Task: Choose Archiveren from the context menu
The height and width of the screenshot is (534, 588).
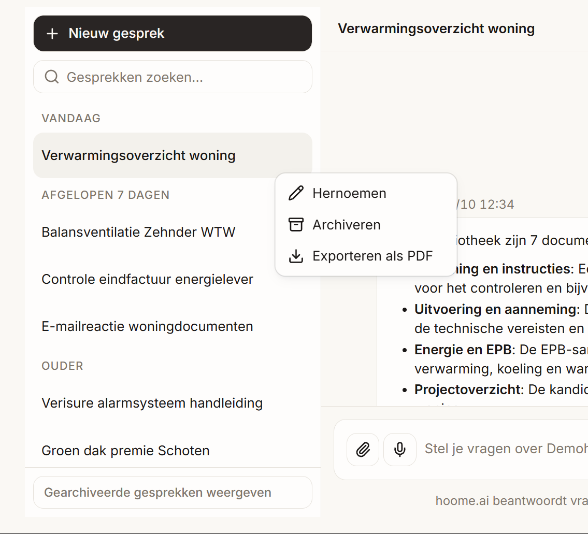Action: click(366, 225)
